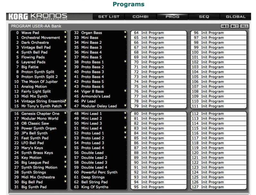The width and height of the screenshot is (256, 195).
Task: Click the note icon beside Mary's Keys
Action: (x=66, y=147)
